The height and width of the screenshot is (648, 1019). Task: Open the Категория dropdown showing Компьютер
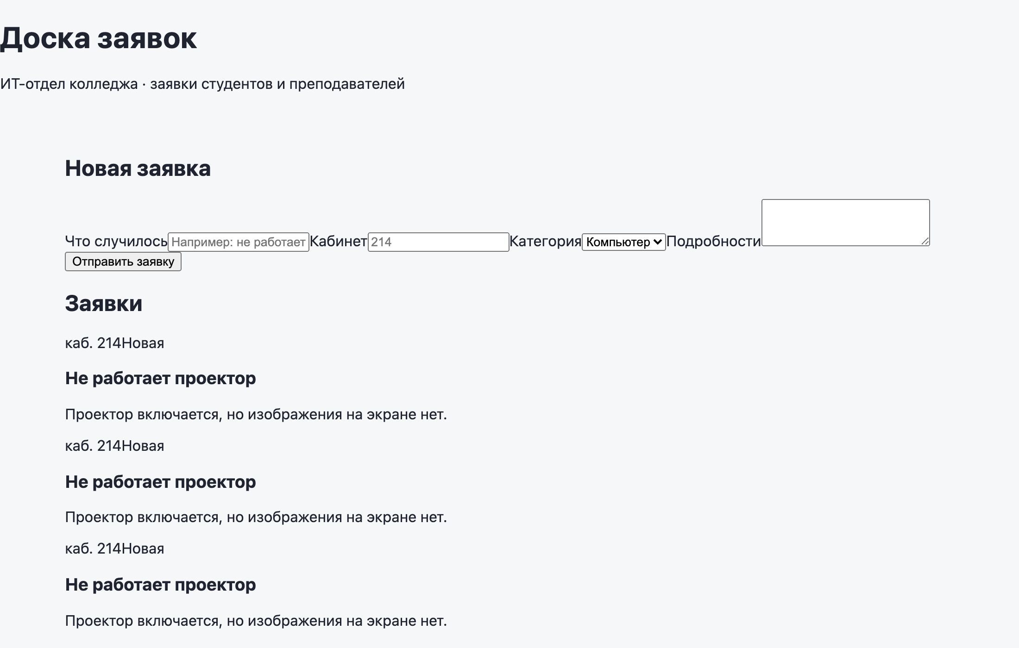coord(623,242)
